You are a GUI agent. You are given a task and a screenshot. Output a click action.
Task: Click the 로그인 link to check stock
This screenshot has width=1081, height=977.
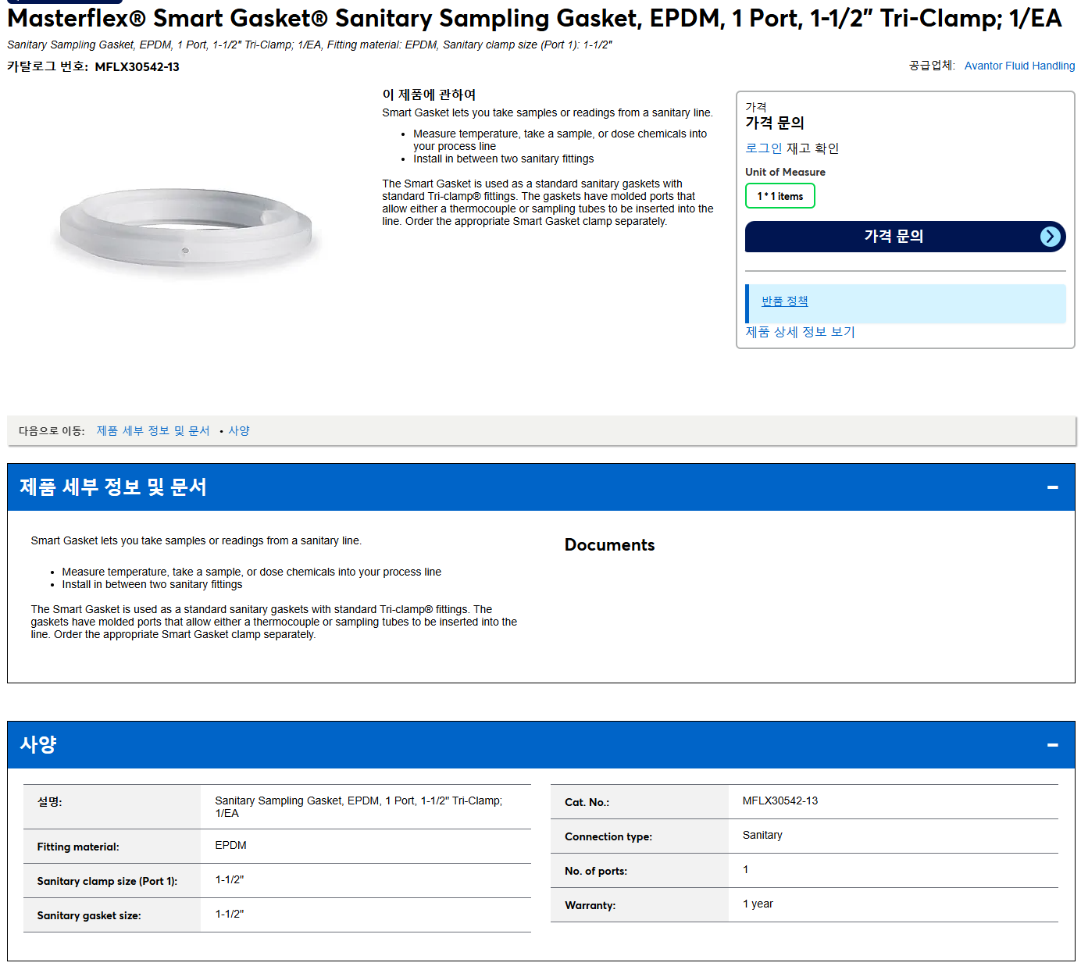pos(763,148)
